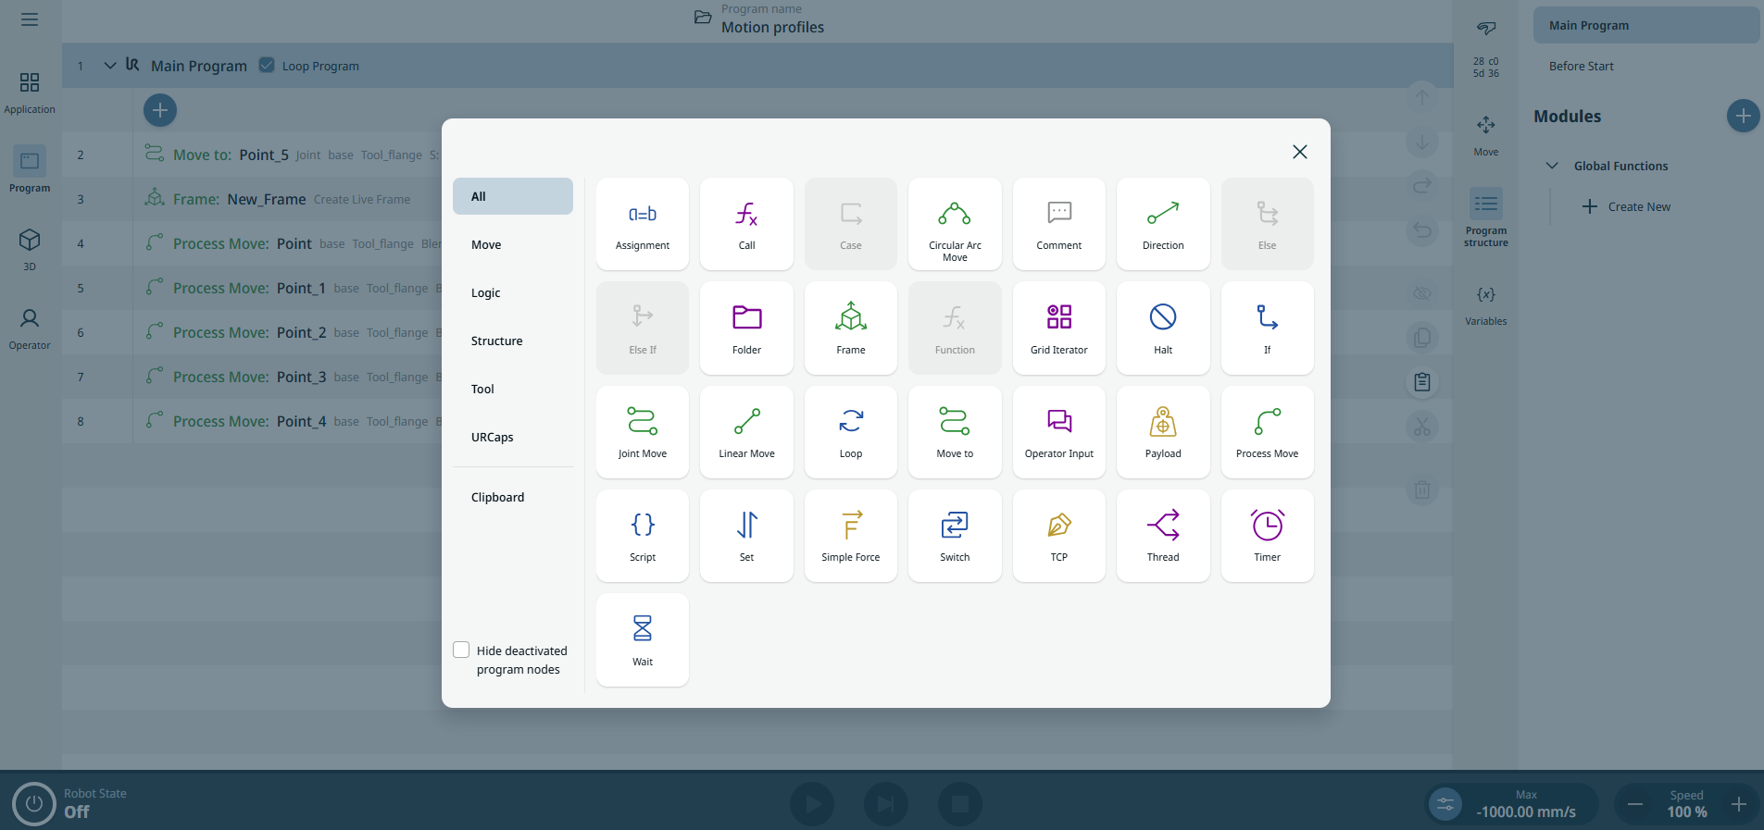Switch to the URCaps category
The width and height of the screenshot is (1764, 830).
tap(492, 437)
